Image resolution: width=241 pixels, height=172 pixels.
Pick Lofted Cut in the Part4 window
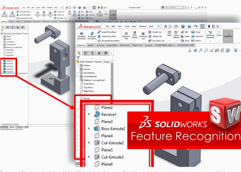coord(155,36)
